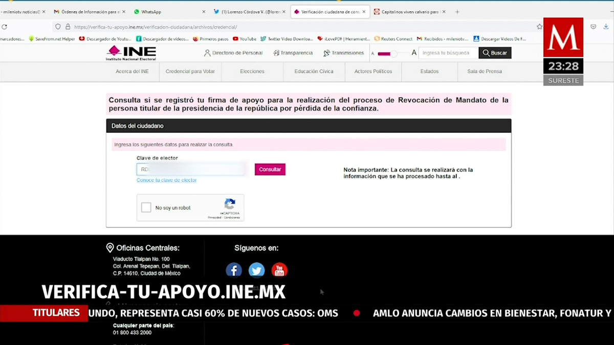Adjust the font size slider
614x345 pixels.
393,53
